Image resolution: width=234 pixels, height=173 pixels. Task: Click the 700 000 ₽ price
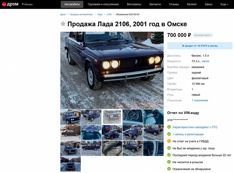[179, 35]
